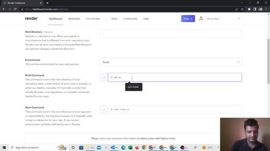Viewport: 270px width, 151px height.
Task: Open the Environment Node dropdown
Action: pyautogui.click(x=170, y=62)
